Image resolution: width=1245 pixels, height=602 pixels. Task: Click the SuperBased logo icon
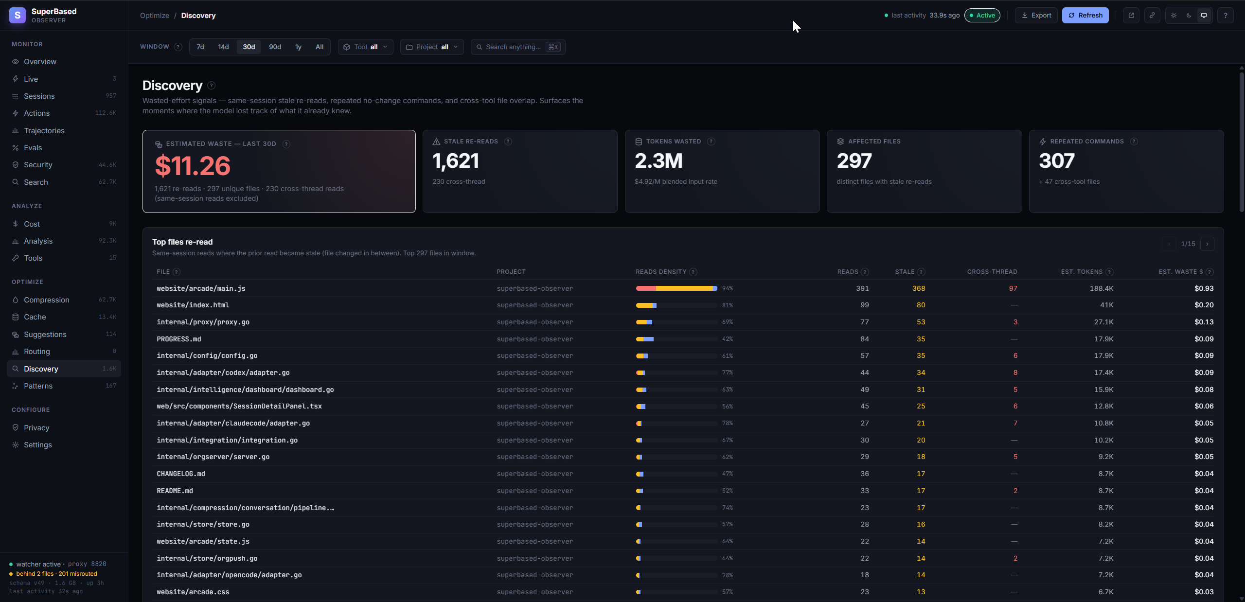tap(18, 15)
